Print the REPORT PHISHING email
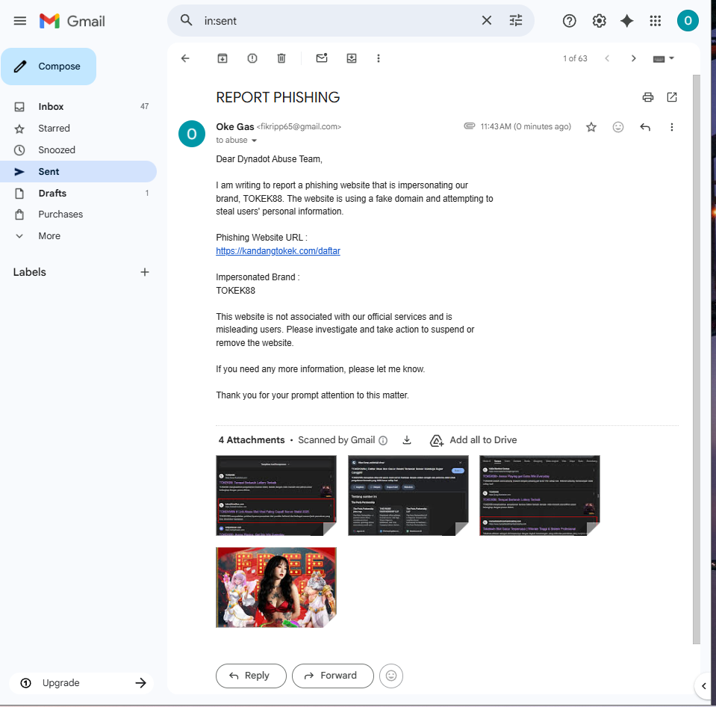 click(647, 97)
